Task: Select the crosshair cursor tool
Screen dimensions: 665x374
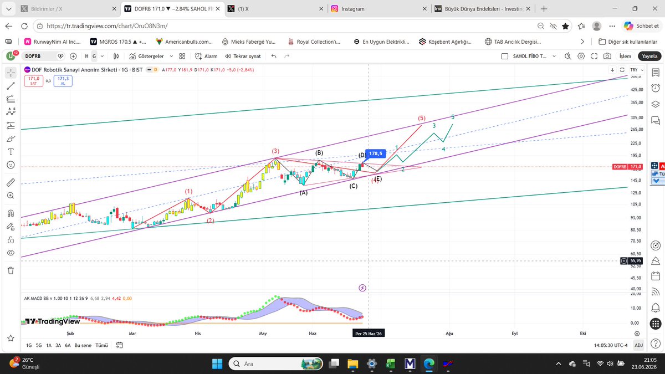Action: [11, 73]
